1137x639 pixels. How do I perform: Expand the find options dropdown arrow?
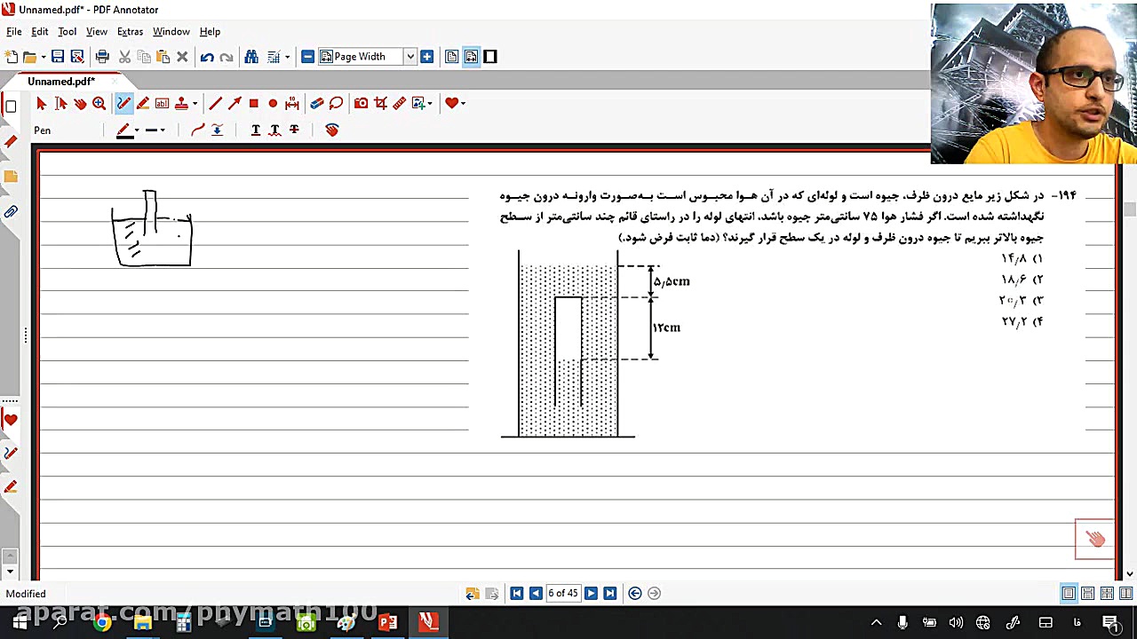[287, 58]
